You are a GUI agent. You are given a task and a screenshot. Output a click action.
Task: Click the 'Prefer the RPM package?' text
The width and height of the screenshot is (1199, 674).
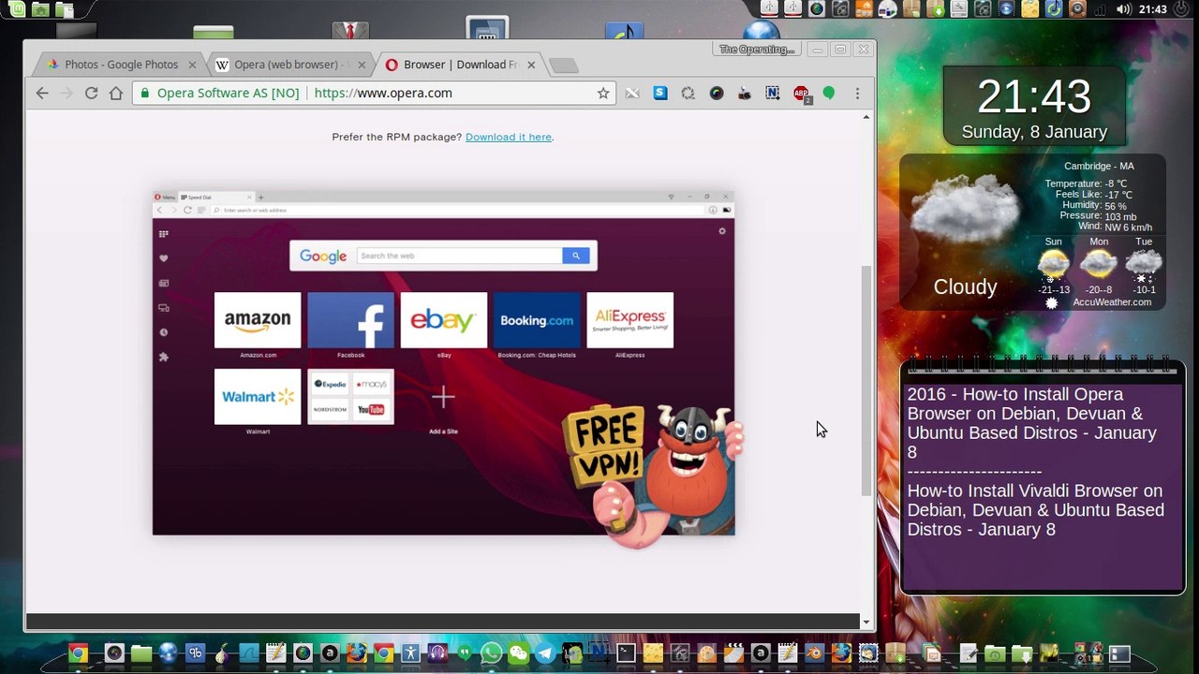(x=397, y=137)
